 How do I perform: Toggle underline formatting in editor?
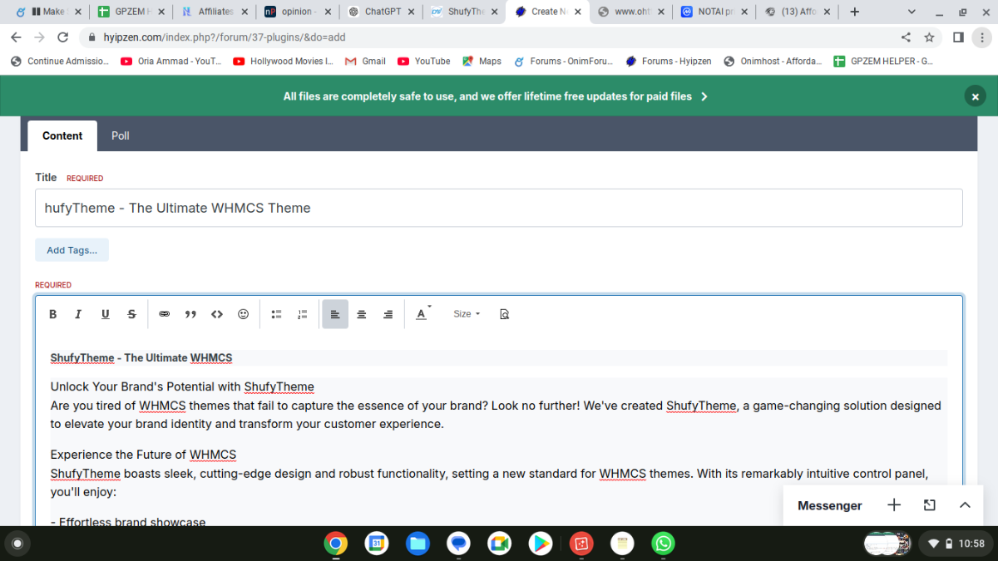(105, 314)
